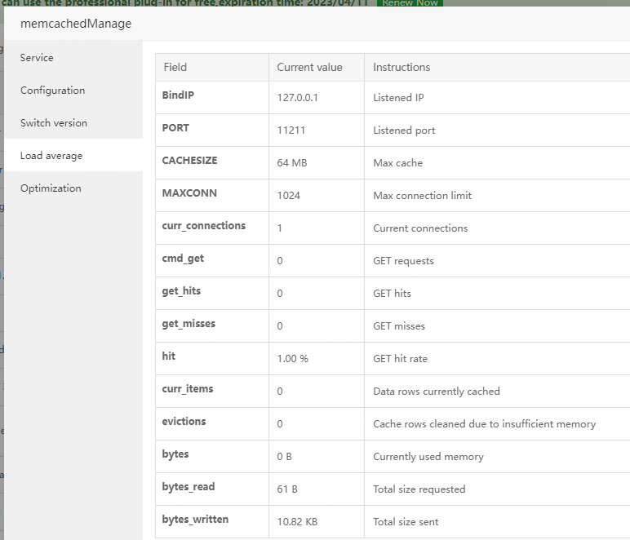Select the bytes_read field label
The width and height of the screenshot is (630, 540).
190,487
